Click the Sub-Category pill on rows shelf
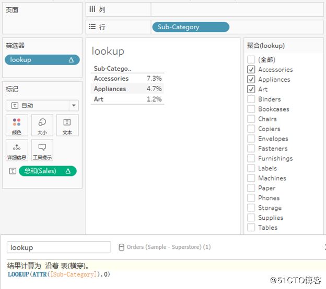Image resolution: width=326 pixels, height=289 pixels. [191, 27]
